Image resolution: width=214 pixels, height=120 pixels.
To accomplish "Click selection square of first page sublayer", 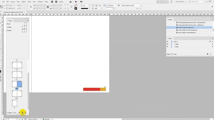I will coord(212,44).
